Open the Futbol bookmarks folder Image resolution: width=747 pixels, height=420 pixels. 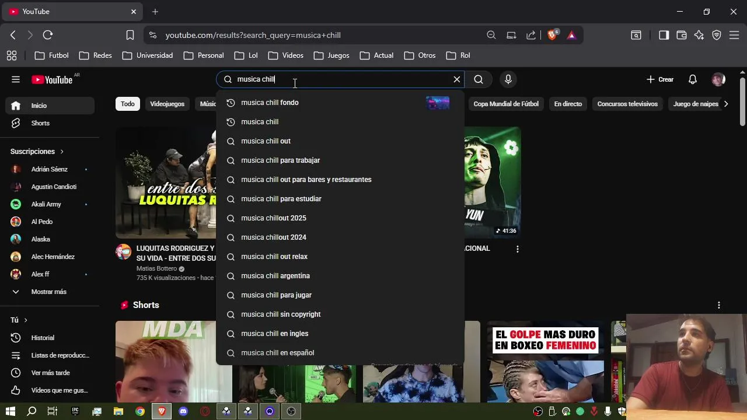52,55
